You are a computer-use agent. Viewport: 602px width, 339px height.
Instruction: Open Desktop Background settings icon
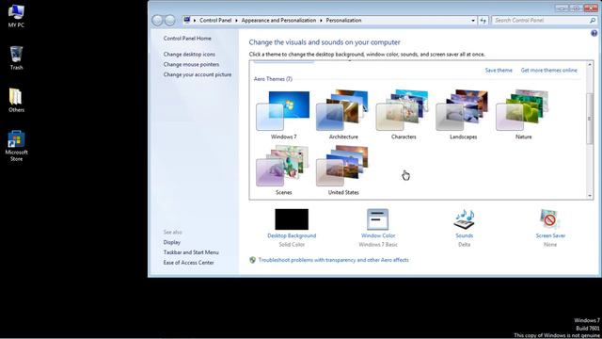tap(292, 219)
